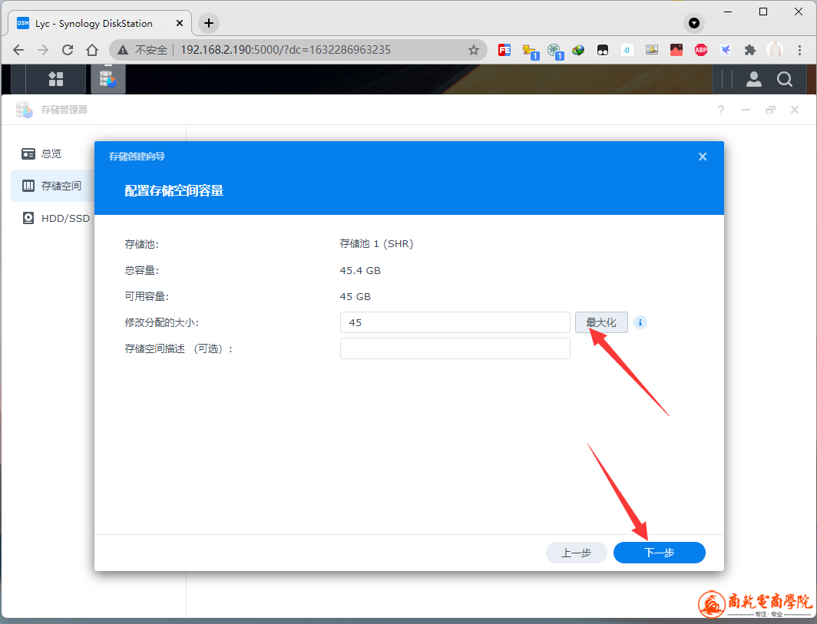Click the info icon beside 最大化
This screenshot has height=624, width=817.
point(640,322)
